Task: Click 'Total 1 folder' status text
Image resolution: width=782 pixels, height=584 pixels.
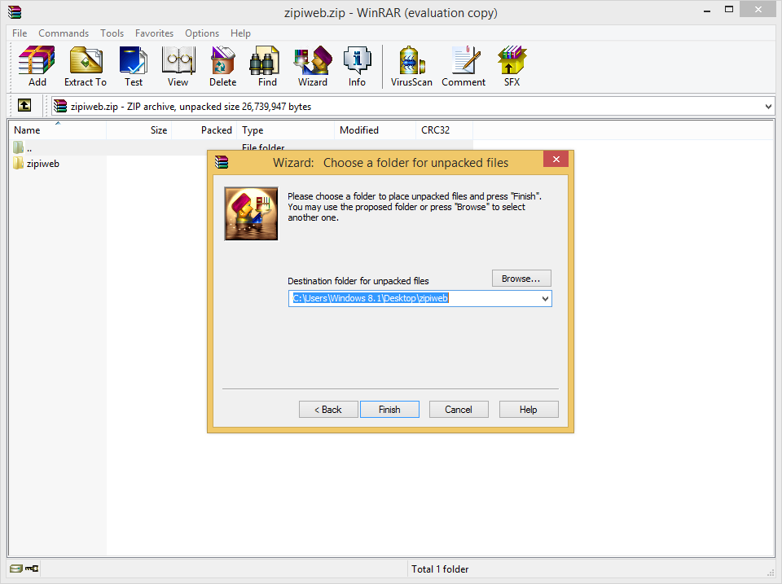Action: [440, 569]
